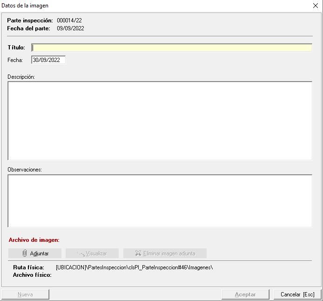Viewport: 323px width, 301px height.
Task: Close the Datos de la imagen dialog
Action: 315,6
